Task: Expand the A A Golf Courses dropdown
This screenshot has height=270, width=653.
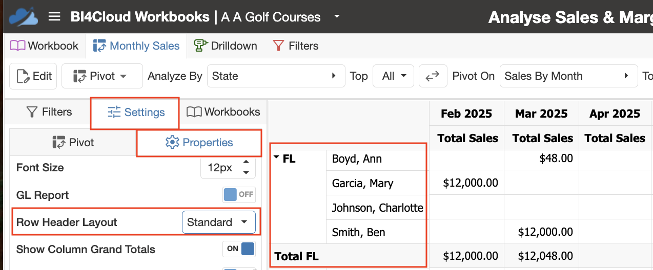Action: (337, 16)
